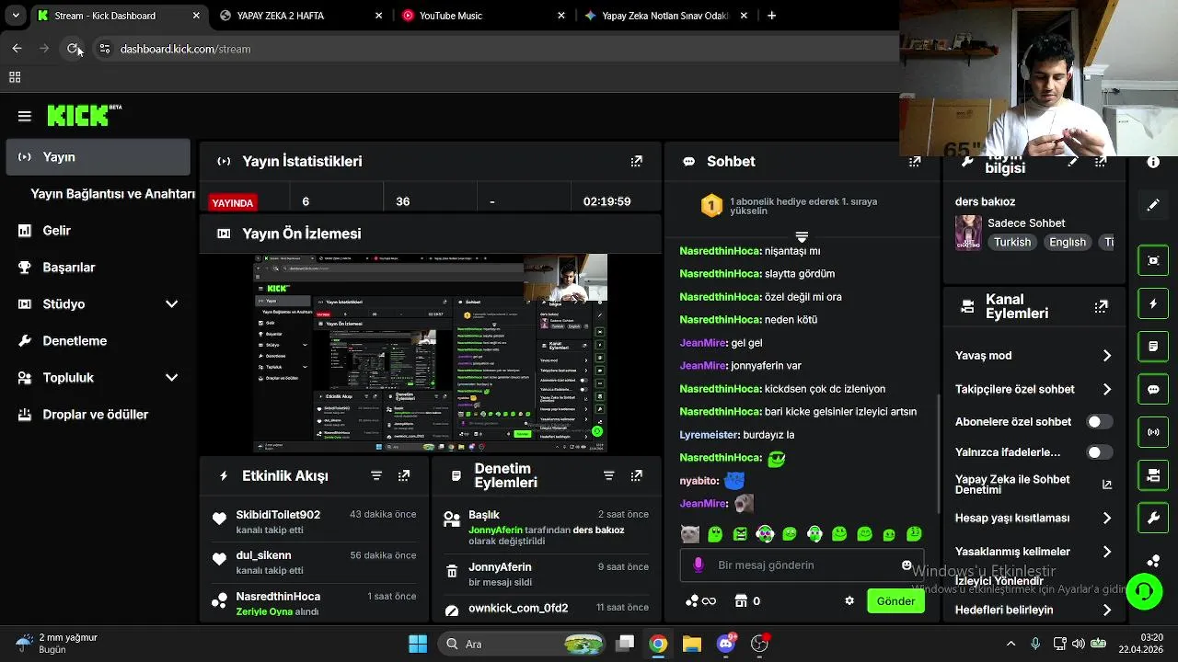Pop out the Denetim Eylemleri panel
The height and width of the screenshot is (662, 1178).
(636, 475)
